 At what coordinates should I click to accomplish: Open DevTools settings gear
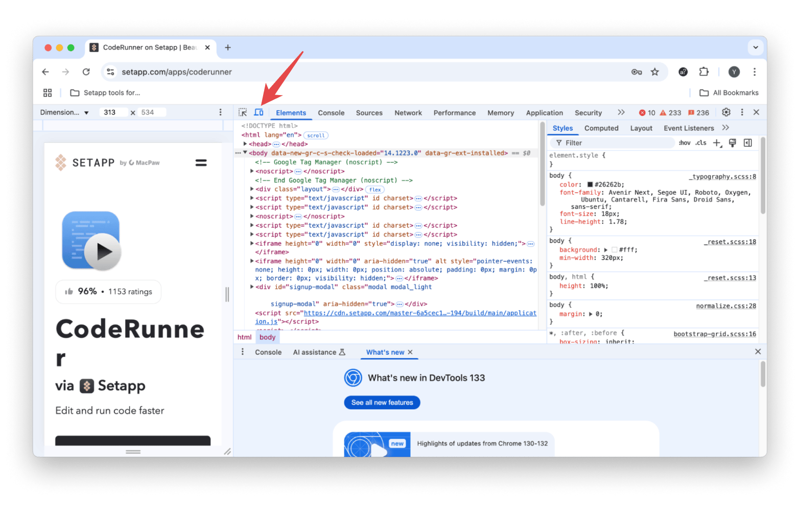pyautogui.click(x=726, y=112)
